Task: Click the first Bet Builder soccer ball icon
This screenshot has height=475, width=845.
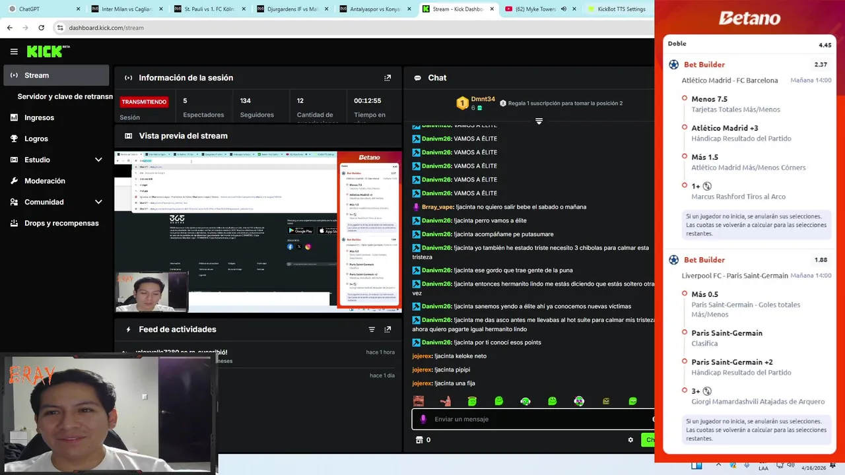Action: point(673,65)
